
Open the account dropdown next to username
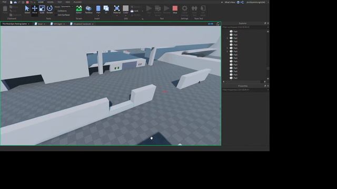coord(268,2)
